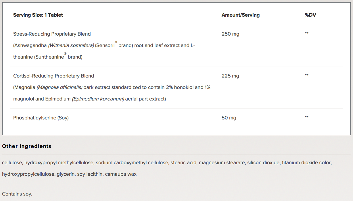Click the "Amount/Serving" column header

pos(240,15)
